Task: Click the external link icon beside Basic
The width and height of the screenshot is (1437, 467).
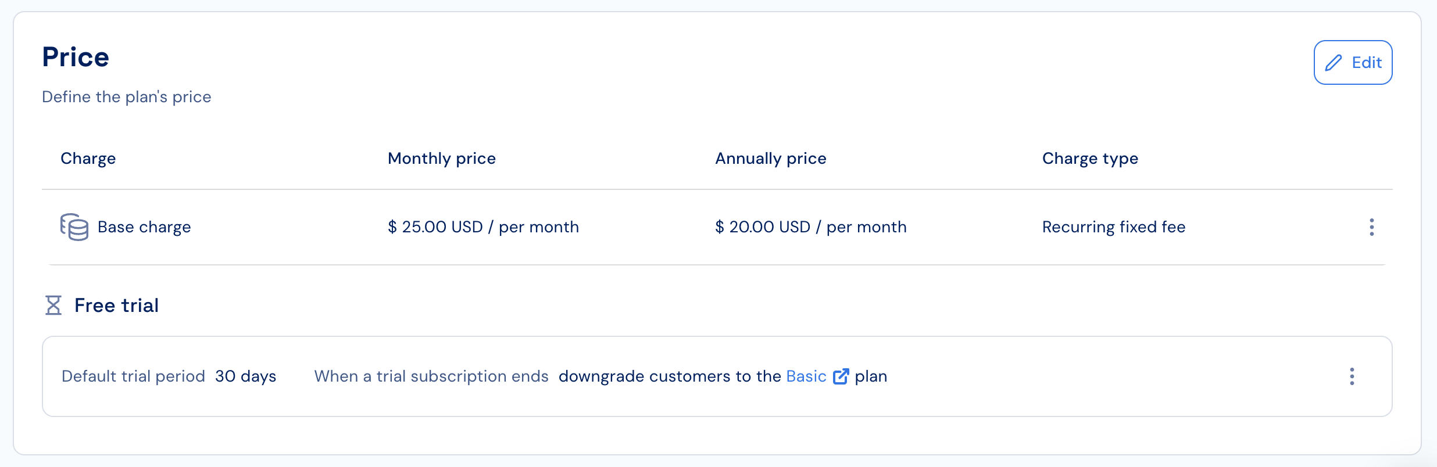Action: tap(841, 376)
